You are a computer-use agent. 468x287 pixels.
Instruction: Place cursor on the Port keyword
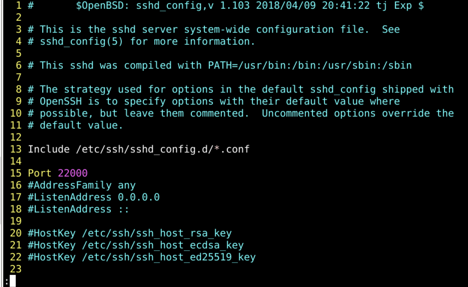(39, 173)
